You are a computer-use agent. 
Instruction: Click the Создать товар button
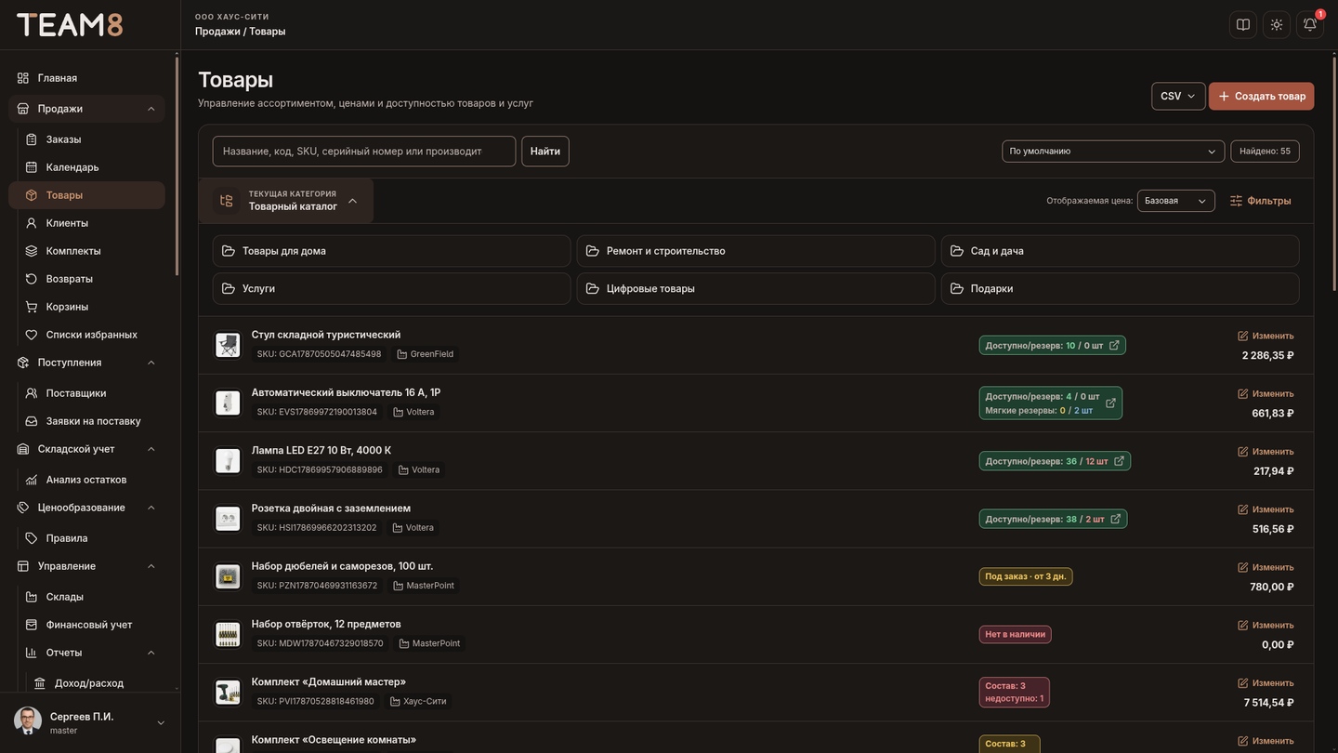[x=1261, y=96]
